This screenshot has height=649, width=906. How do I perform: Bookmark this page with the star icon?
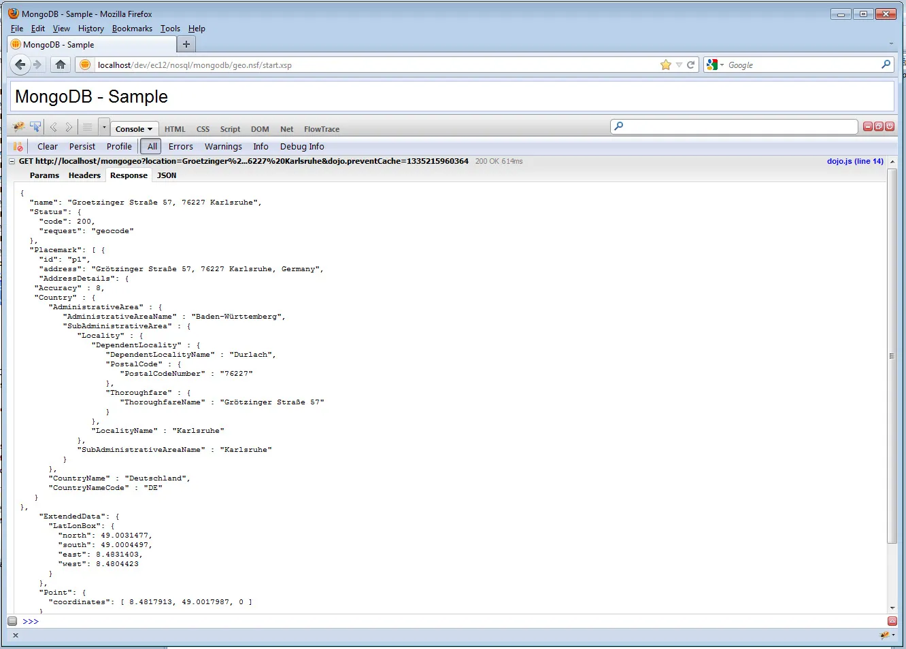coord(665,65)
